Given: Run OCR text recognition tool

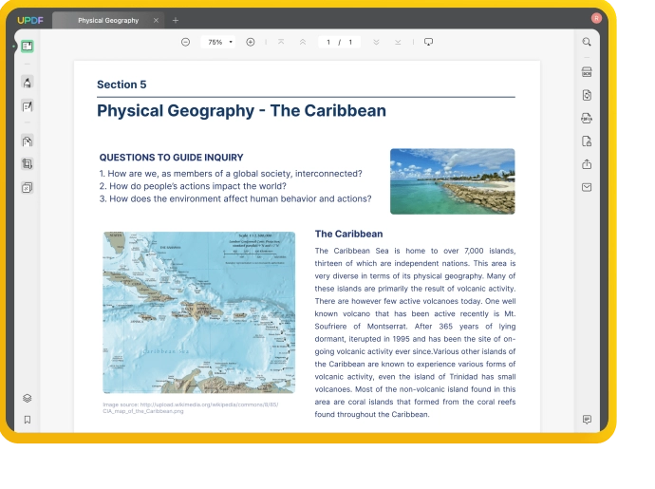Looking at the screenshot, I should tap(587, 72).
